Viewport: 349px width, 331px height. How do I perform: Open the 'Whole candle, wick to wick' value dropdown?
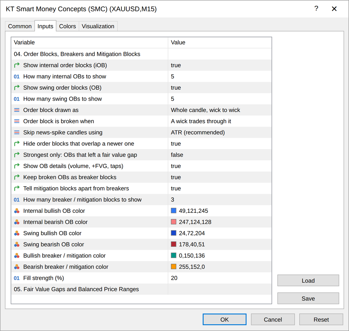(x=220, y=110)
